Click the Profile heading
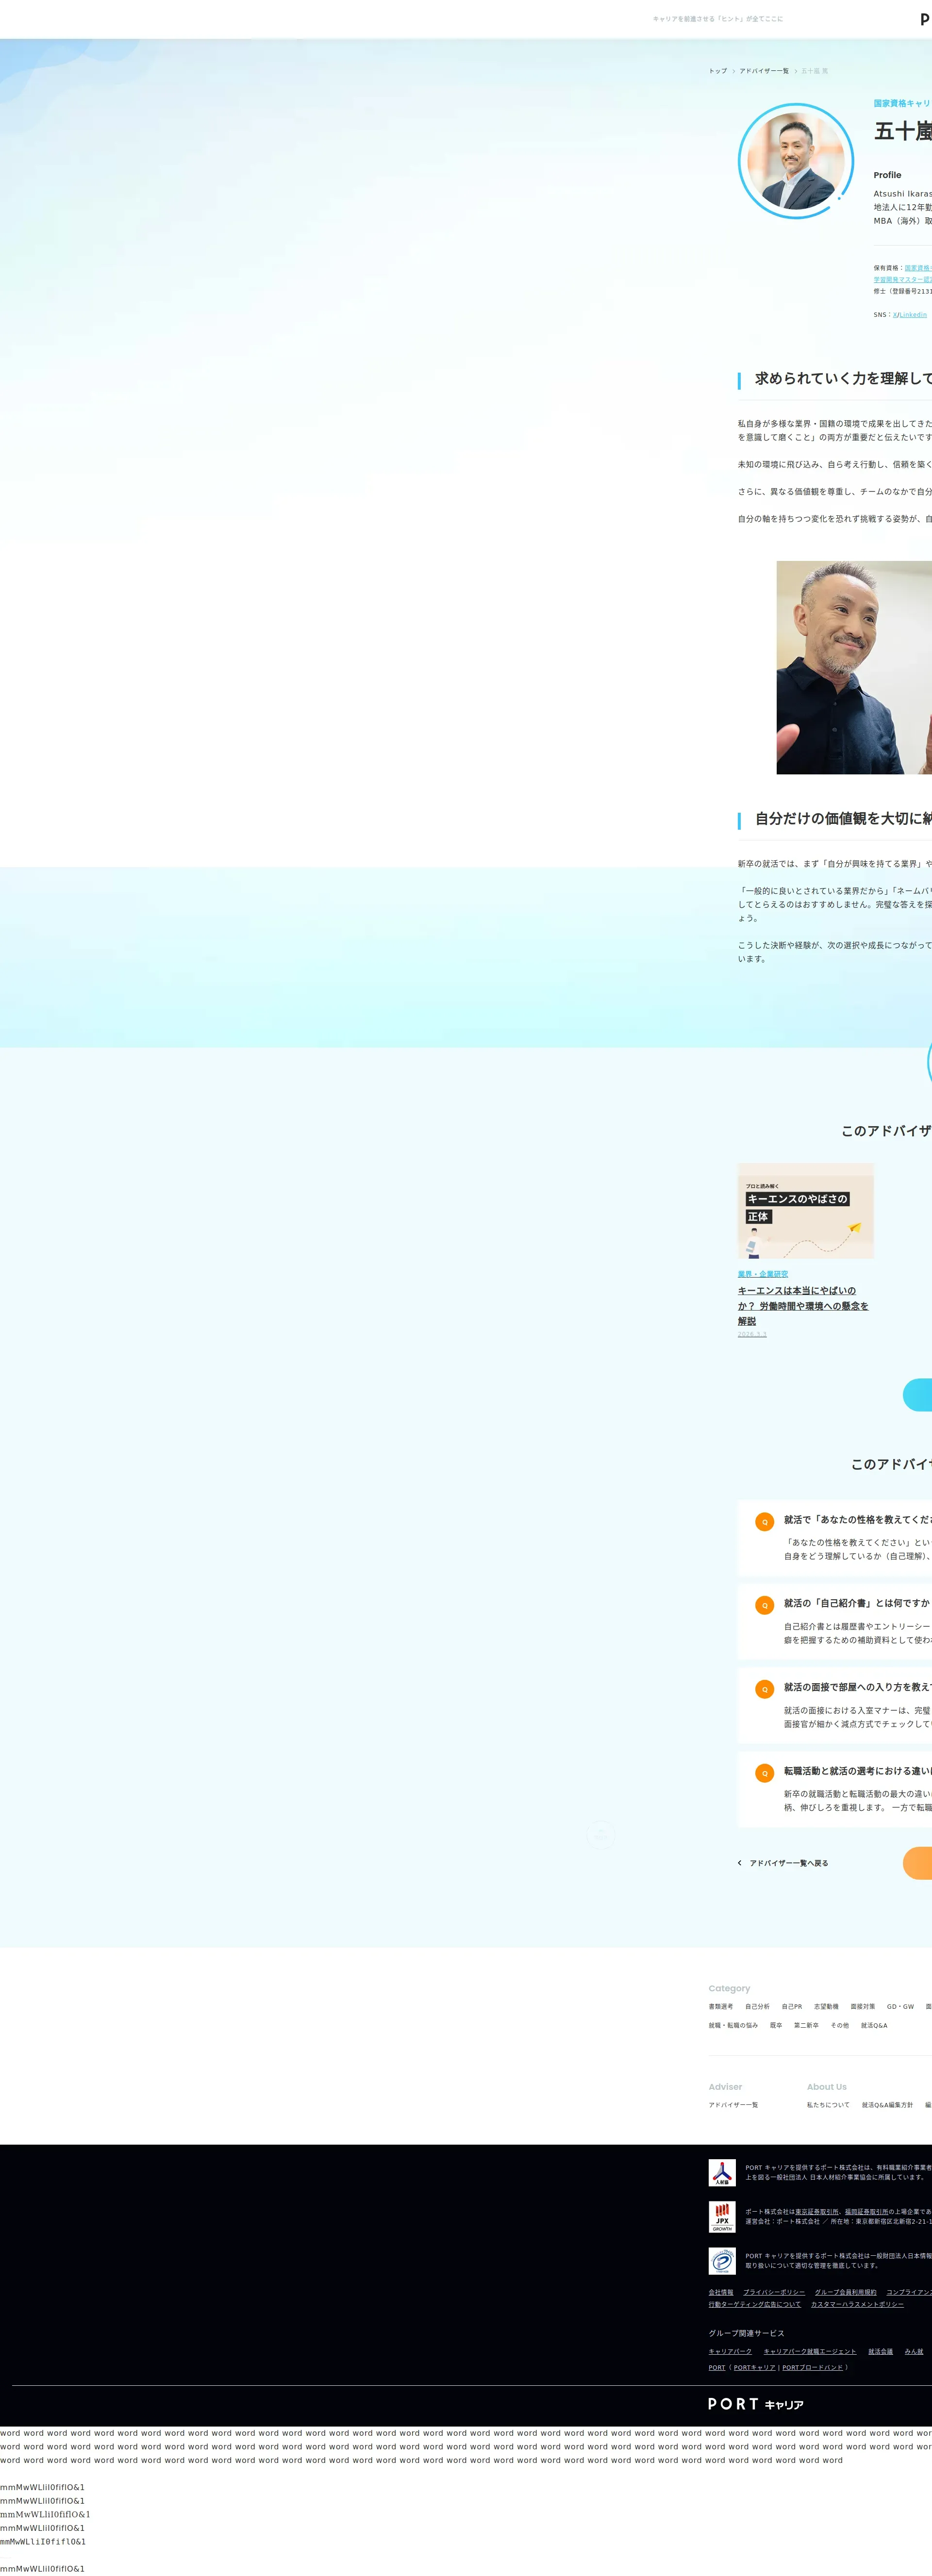Viewport: 932px width, 2576px height. pyautogui.click(x=887, y=175)
